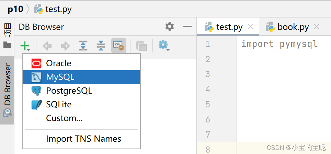This screenshot has height=154, width=331.
Task: Click p10 in the breadcrumb path
Action: [x=15, y=10]
